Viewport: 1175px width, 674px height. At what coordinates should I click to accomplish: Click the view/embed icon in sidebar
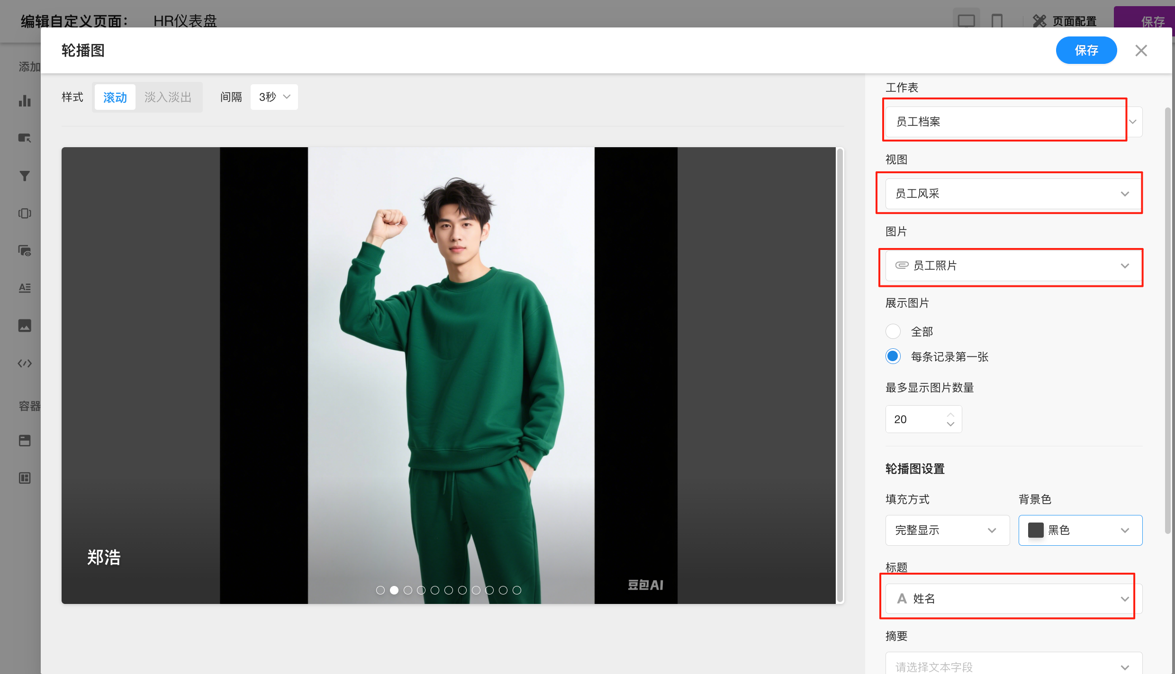(x=25, y=250)
